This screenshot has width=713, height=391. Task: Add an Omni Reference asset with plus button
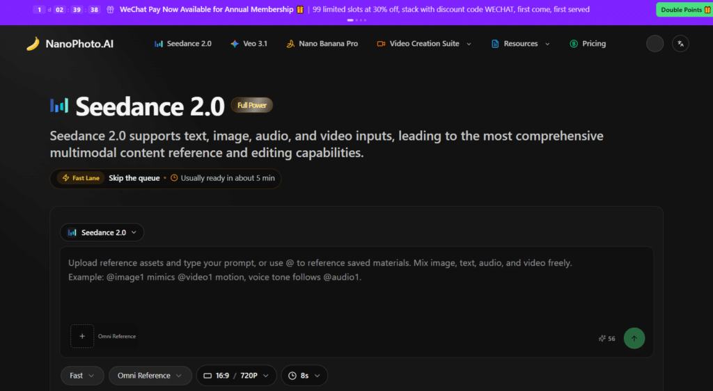[82, 337]
